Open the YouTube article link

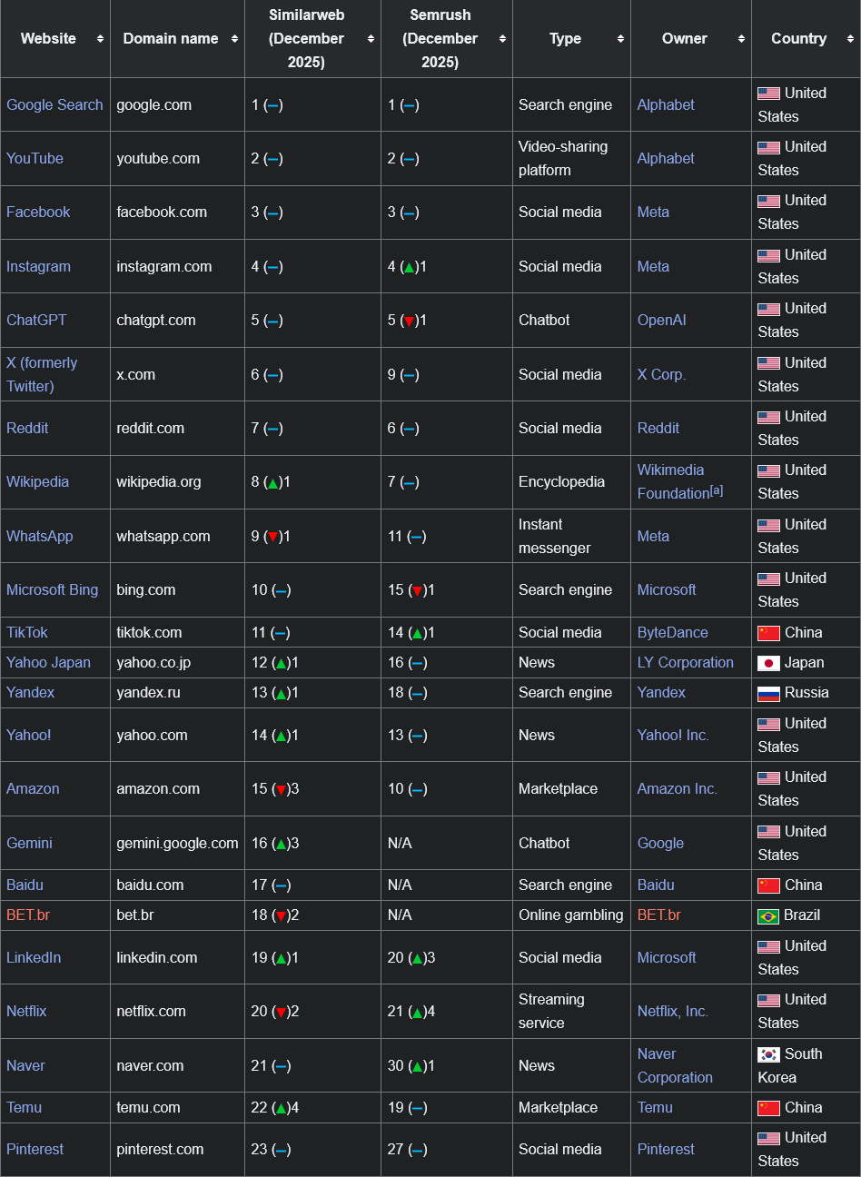point(35,158)
